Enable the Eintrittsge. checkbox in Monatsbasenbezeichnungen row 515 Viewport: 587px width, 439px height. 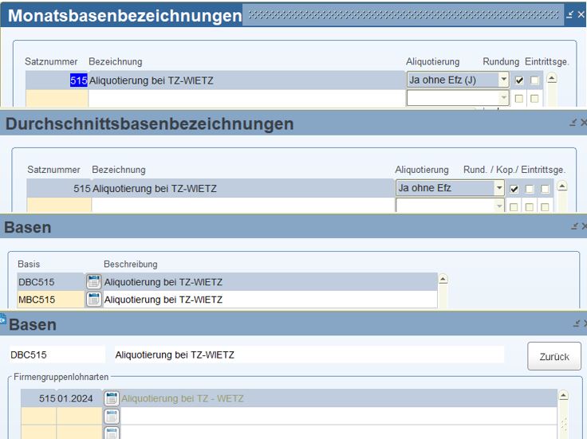[x=534, y=80]
